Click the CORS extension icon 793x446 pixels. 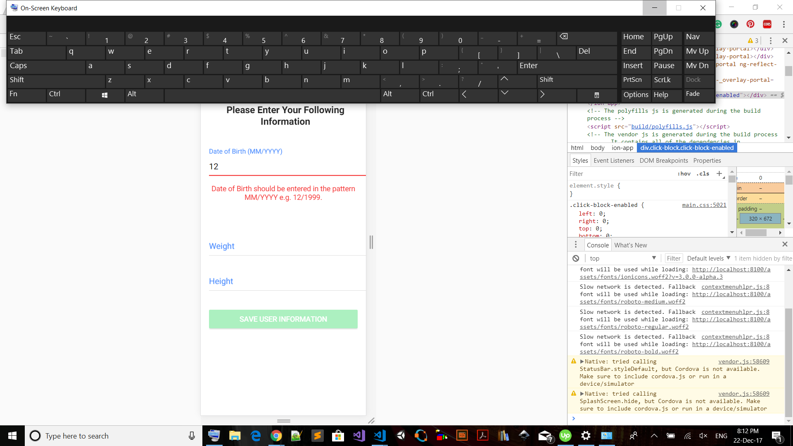pos(767,24)
